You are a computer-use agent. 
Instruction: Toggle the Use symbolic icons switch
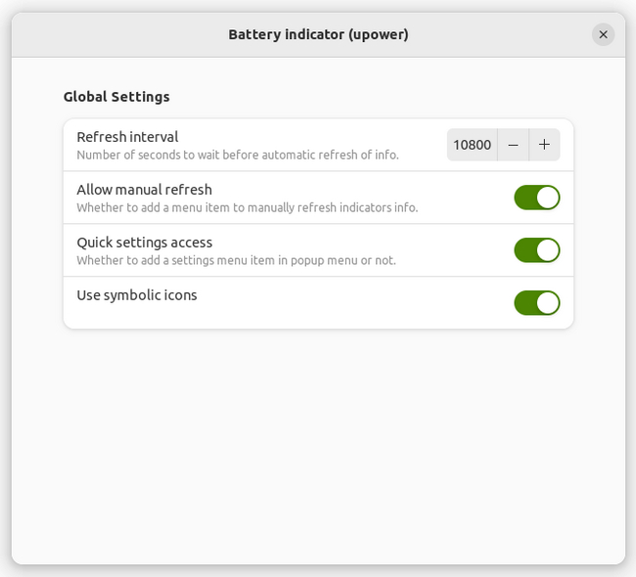click(536, 303)
